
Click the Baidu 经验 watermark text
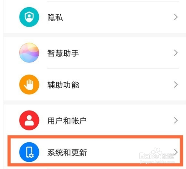pos(168,156)
